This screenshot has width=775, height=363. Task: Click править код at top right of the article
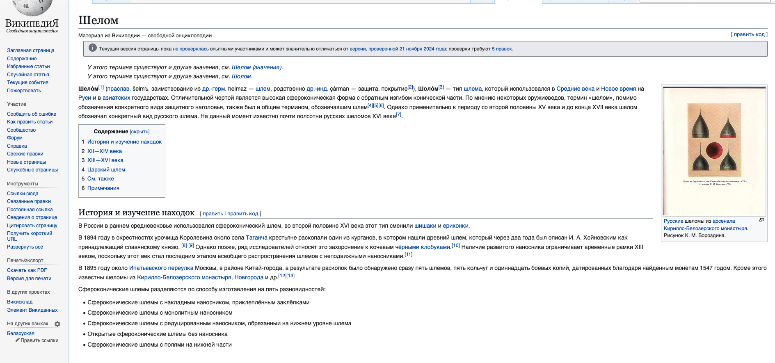749,34
